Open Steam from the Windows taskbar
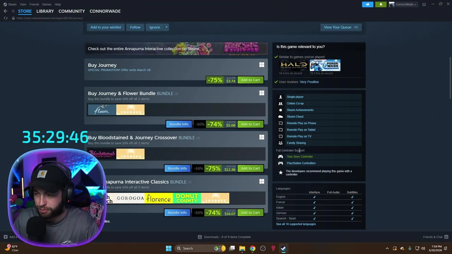452x254 pixels. coord(283,248)
